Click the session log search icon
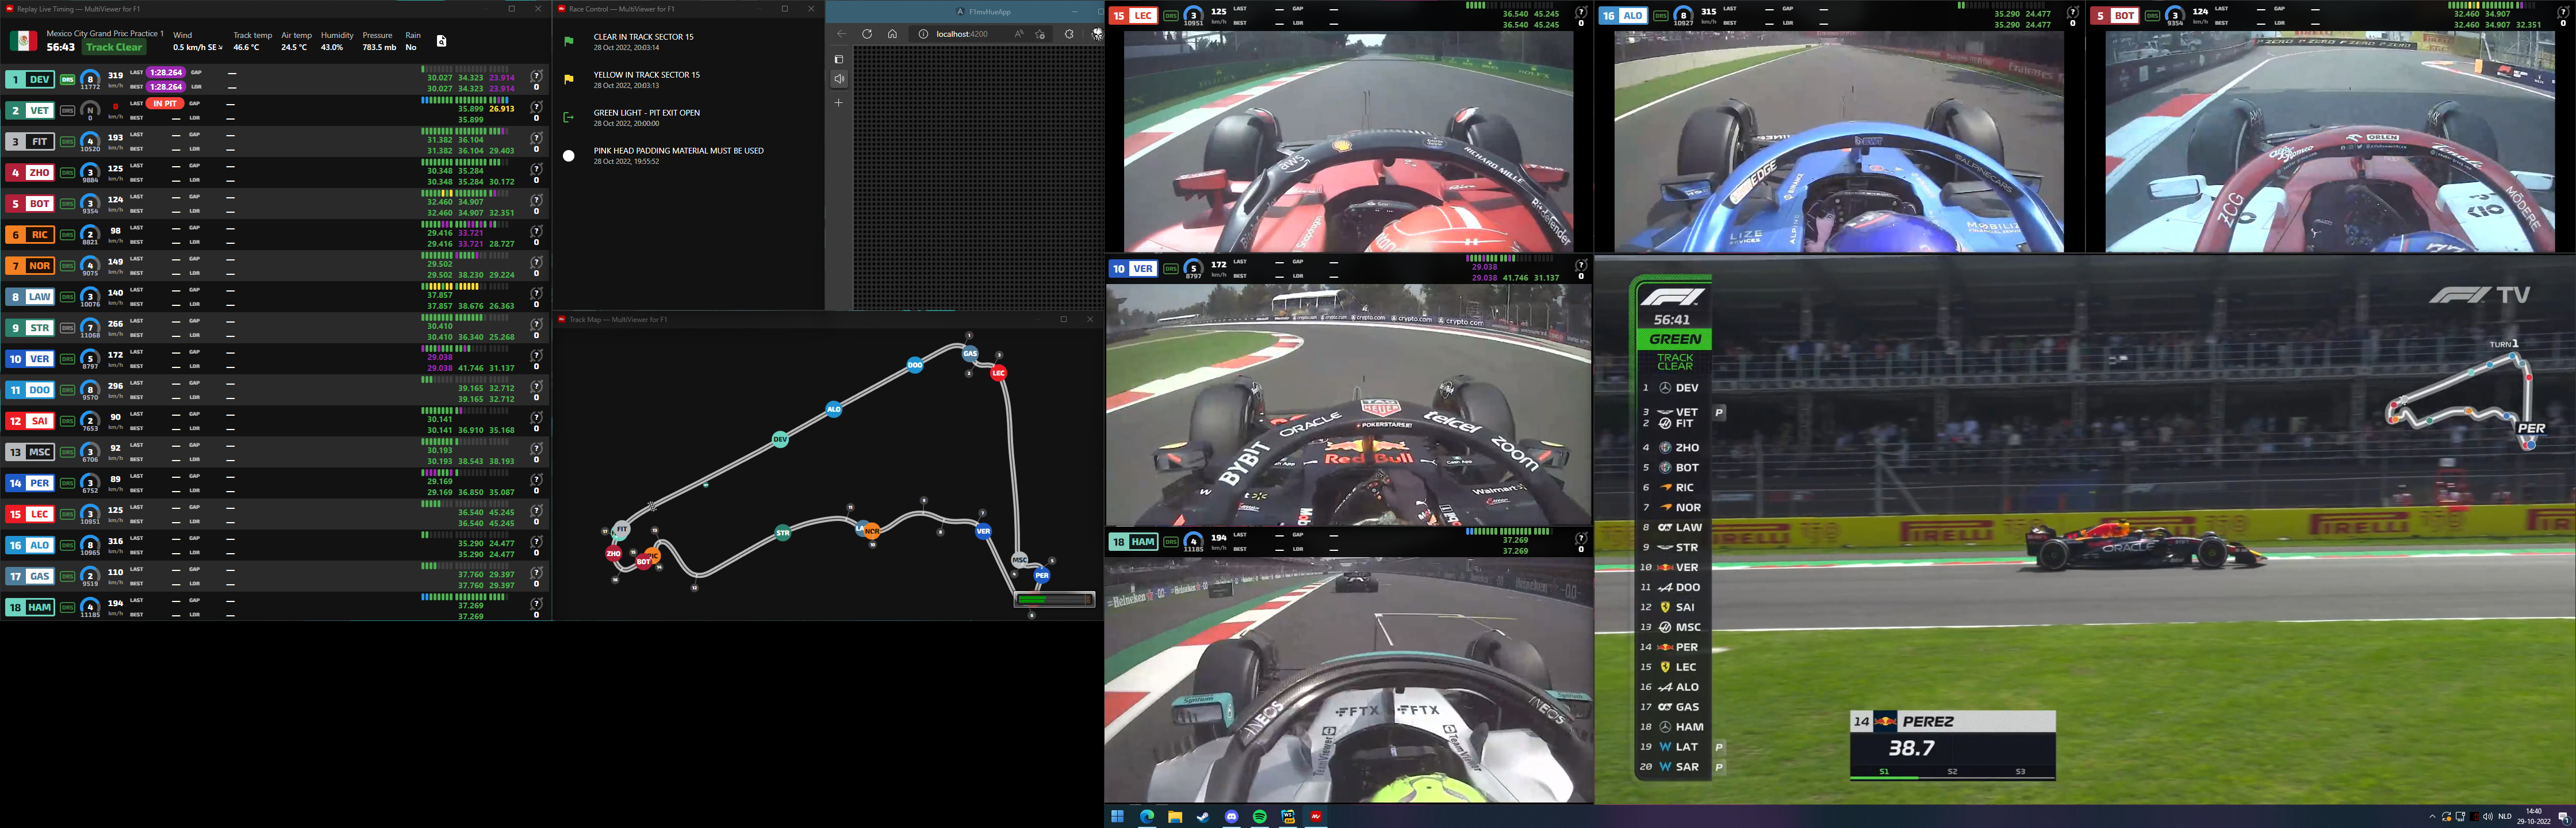 point(441,41)
